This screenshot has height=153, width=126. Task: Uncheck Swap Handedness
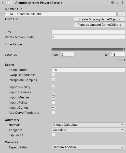click(x=53, y=75)
